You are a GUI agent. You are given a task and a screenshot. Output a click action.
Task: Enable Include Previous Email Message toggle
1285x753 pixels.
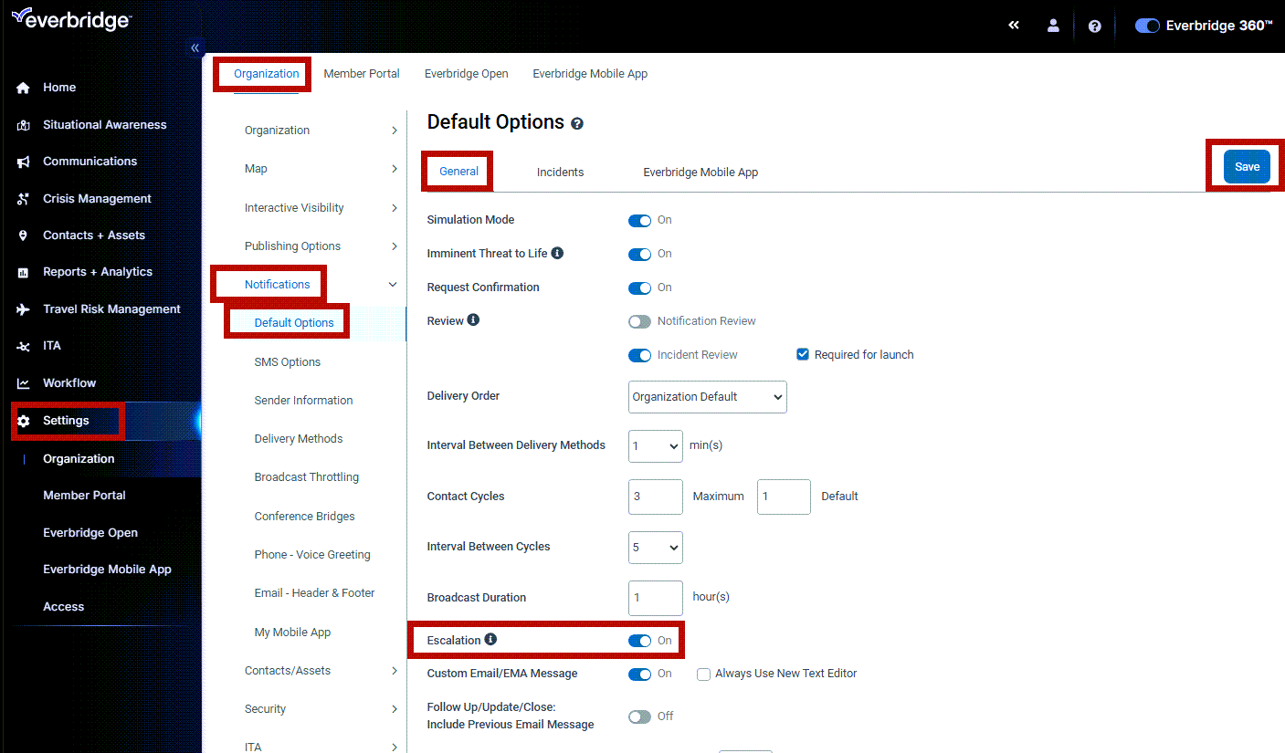[x=639, y=716]
